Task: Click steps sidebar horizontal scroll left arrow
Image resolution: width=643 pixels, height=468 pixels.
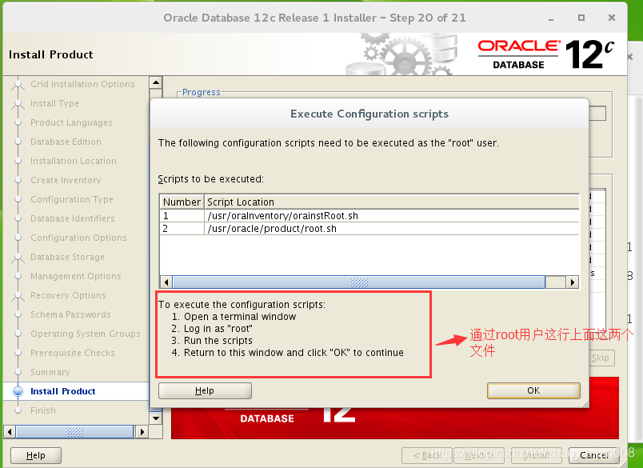Action: pyautogui.click(x=10, y=432)
